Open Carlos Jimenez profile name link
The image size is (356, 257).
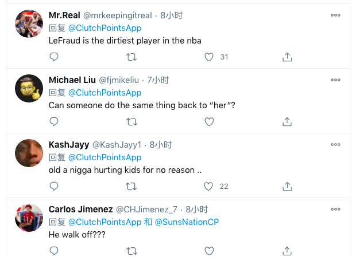tap(80, 209)
